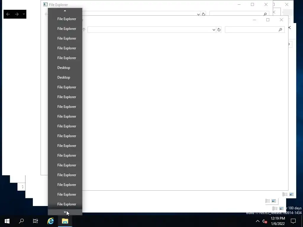303x227 pixels.
Task: Click the forward arrow in the black navigation strip
Action: point(17,14)
